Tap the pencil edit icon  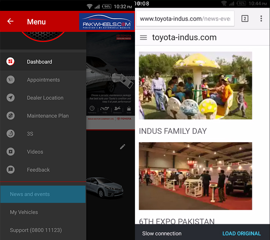pyautogui.click(x=122, y=147)
